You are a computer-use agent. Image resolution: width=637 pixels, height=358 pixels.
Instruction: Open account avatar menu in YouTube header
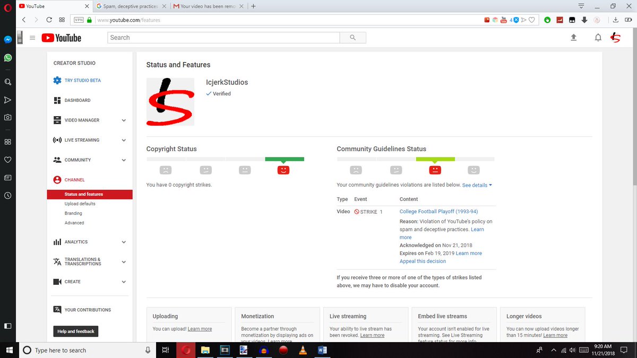(615, 38)
